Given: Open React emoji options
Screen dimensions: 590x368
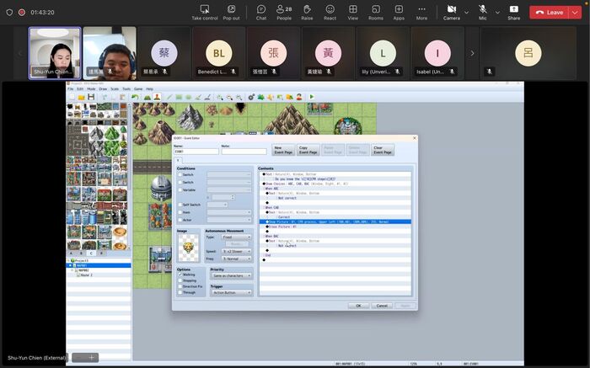Looking at the screenshot, I should point(330,13).
